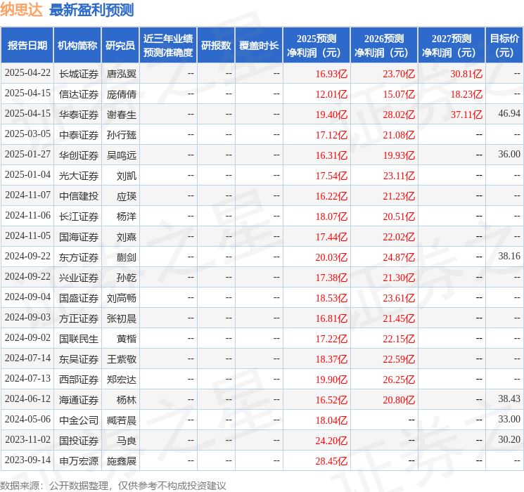Viewport: 524px width, 492px height.
Task: Click the 国盛证券 institution cell
Action: 79,298
